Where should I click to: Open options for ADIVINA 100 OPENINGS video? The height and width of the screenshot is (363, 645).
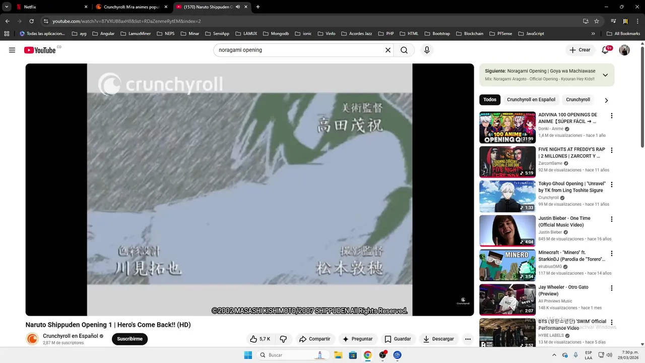pos(612,115)
